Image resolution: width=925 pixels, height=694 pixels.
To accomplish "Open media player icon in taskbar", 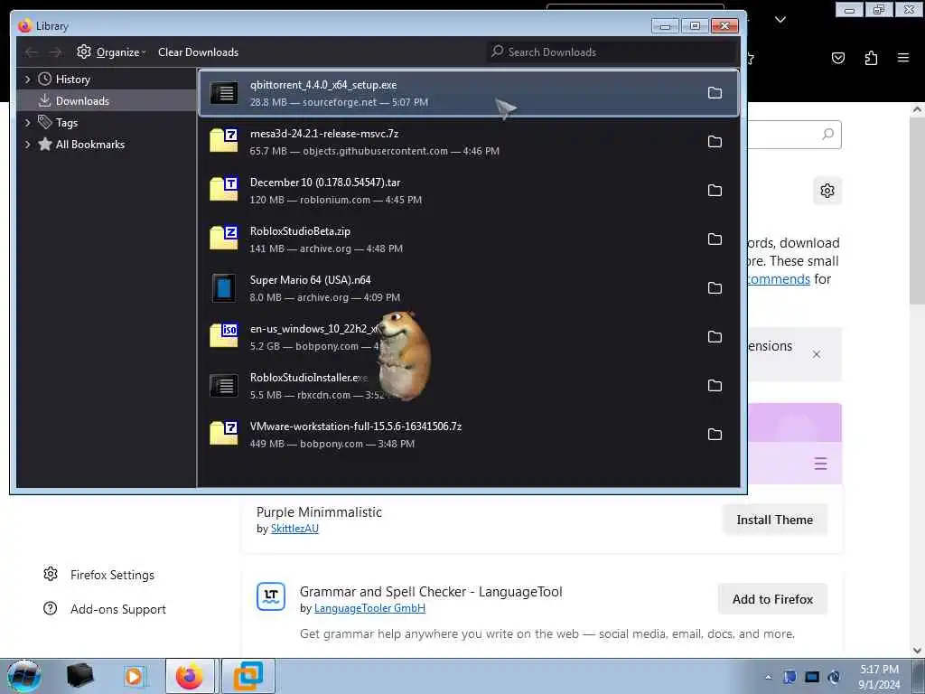I will tap(134, 676).
